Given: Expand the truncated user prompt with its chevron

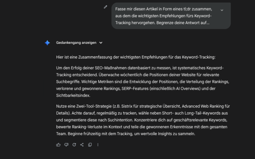Looking at the screenshot, I should point(222,10).
